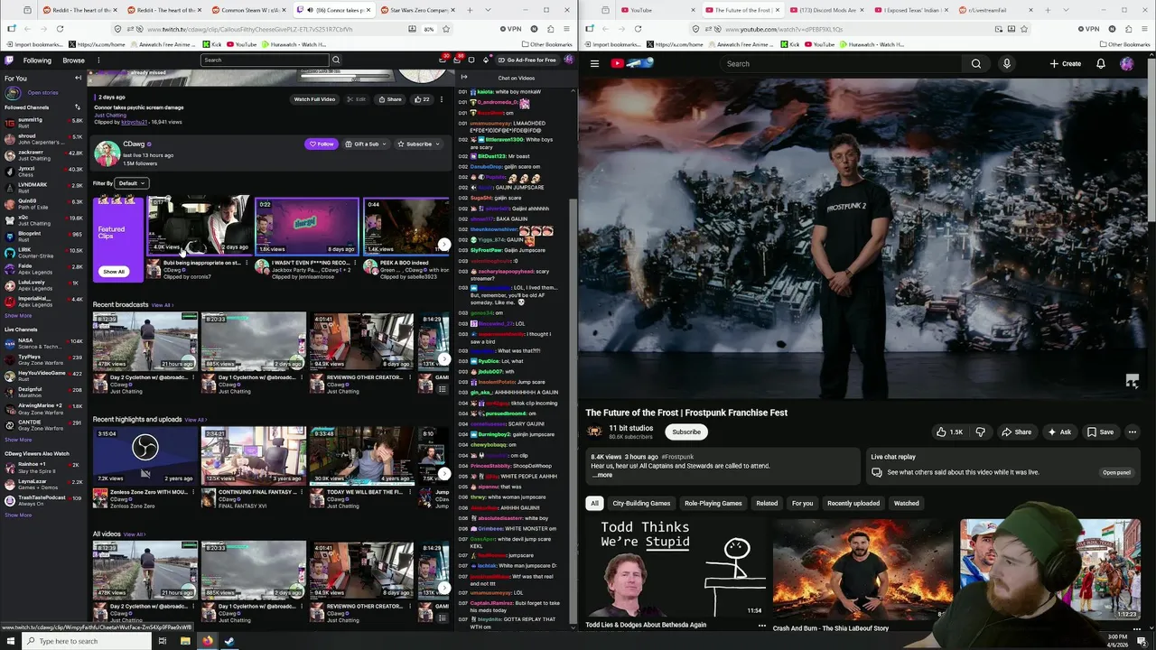Subscribe to 11 bit studios
The image size is (1156, 650).
[x=686, y=432]
